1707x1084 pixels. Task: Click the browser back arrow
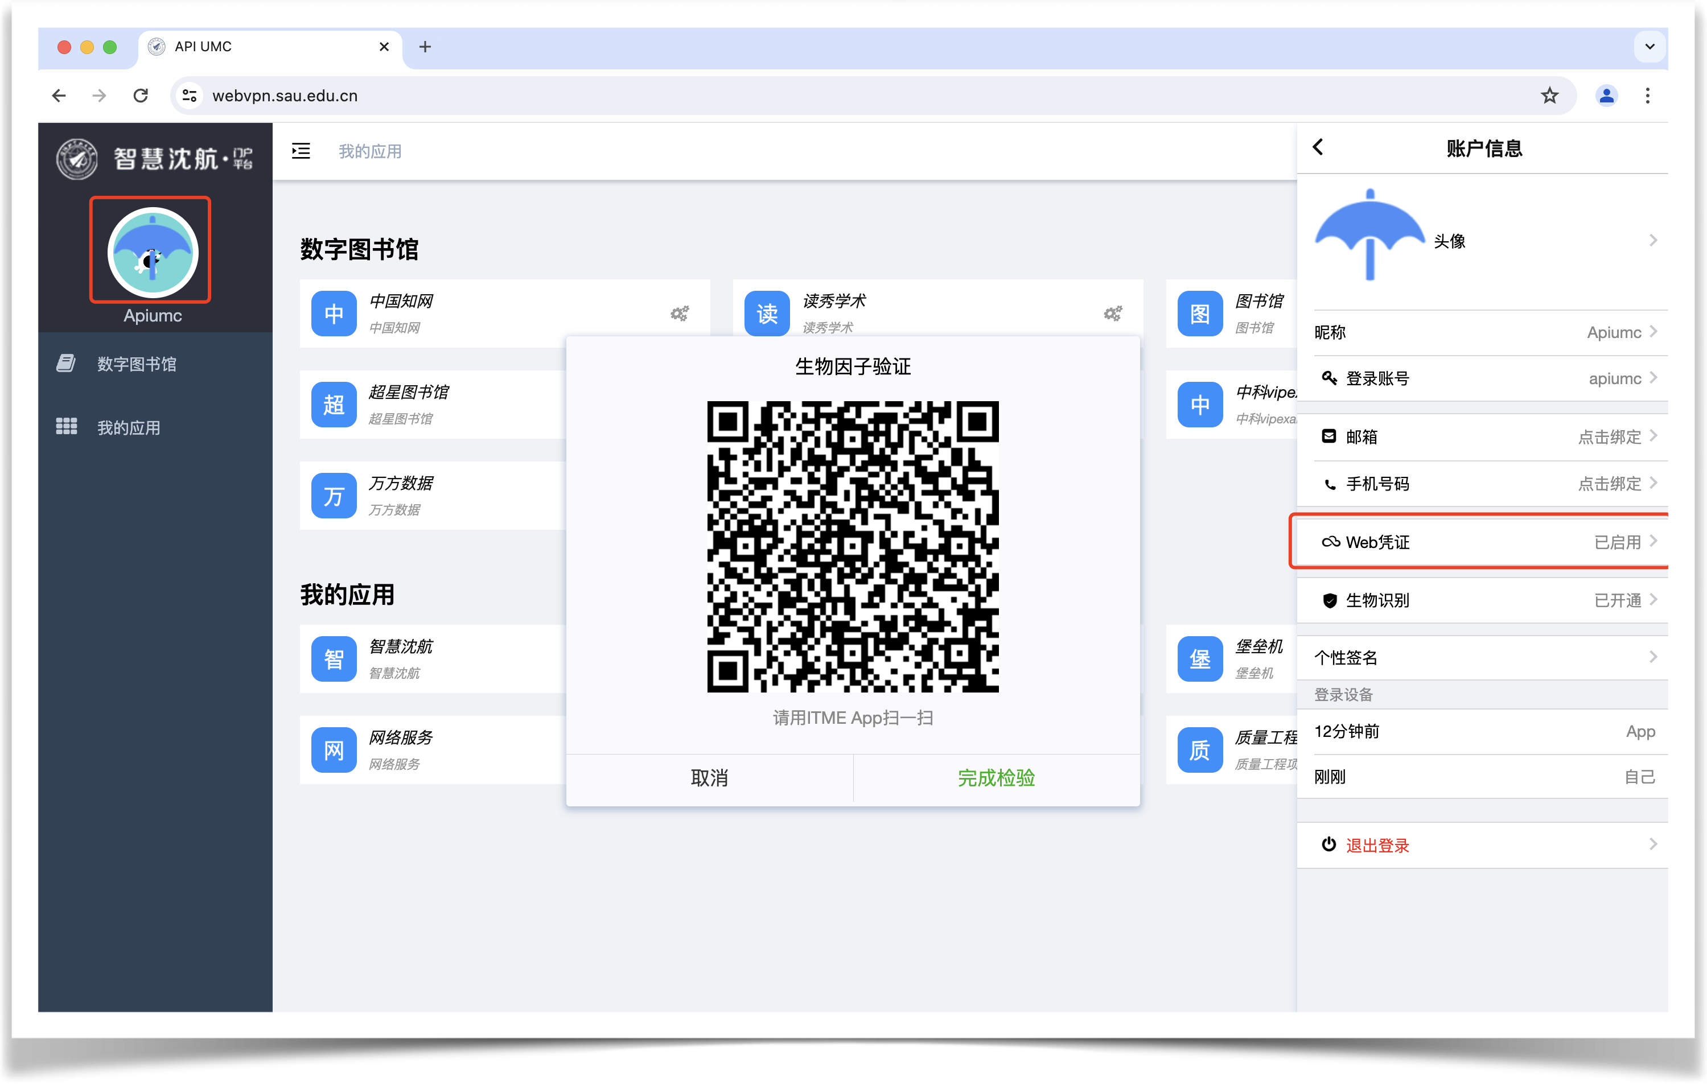[59, 96]
